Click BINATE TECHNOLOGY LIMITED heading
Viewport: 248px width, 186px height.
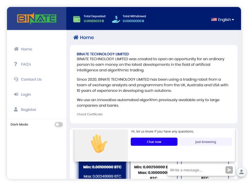103,54
